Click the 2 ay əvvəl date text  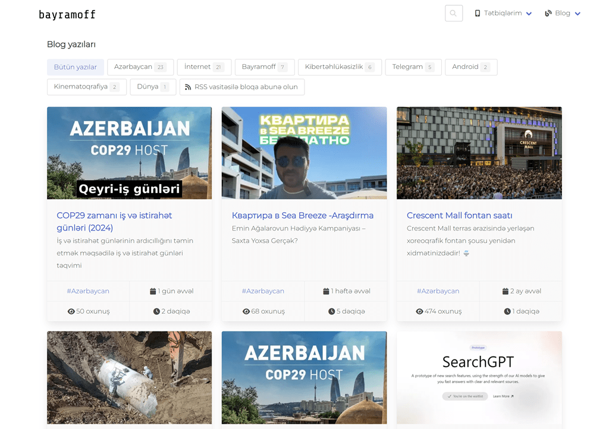526,291
